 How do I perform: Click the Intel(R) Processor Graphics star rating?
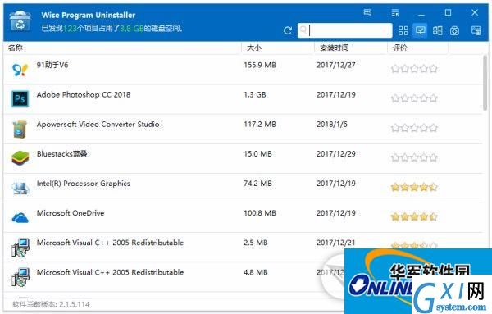pyautogui.click(x=414, y=187)
